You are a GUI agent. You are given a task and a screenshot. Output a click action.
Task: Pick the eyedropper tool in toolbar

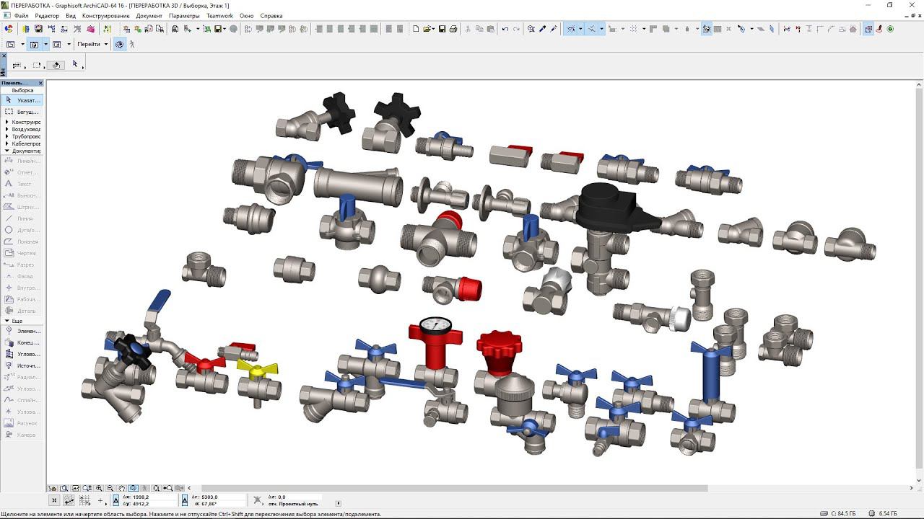(543, 29)
